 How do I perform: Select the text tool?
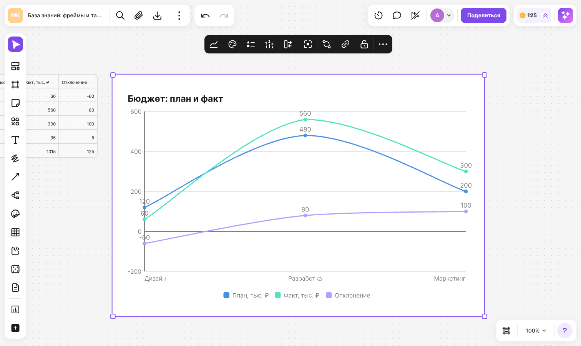pos(15,140)
